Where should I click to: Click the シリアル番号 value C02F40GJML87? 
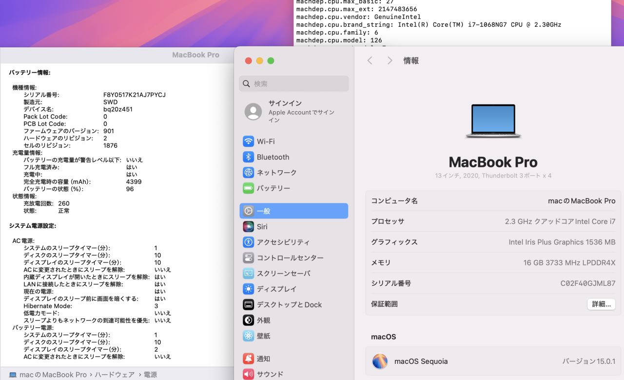tap(588, 283)
